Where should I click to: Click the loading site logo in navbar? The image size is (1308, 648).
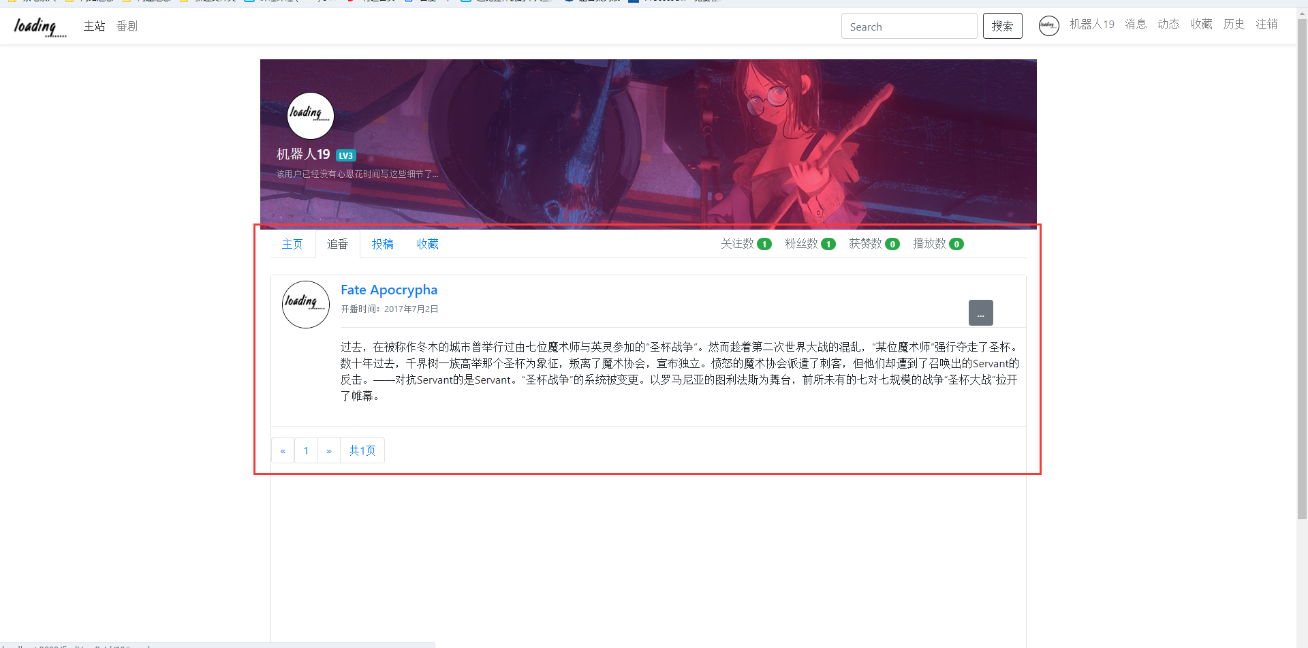(x=40, y=27)
